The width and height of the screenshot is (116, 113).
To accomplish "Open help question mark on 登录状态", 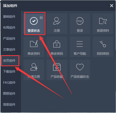I will 41,18.
